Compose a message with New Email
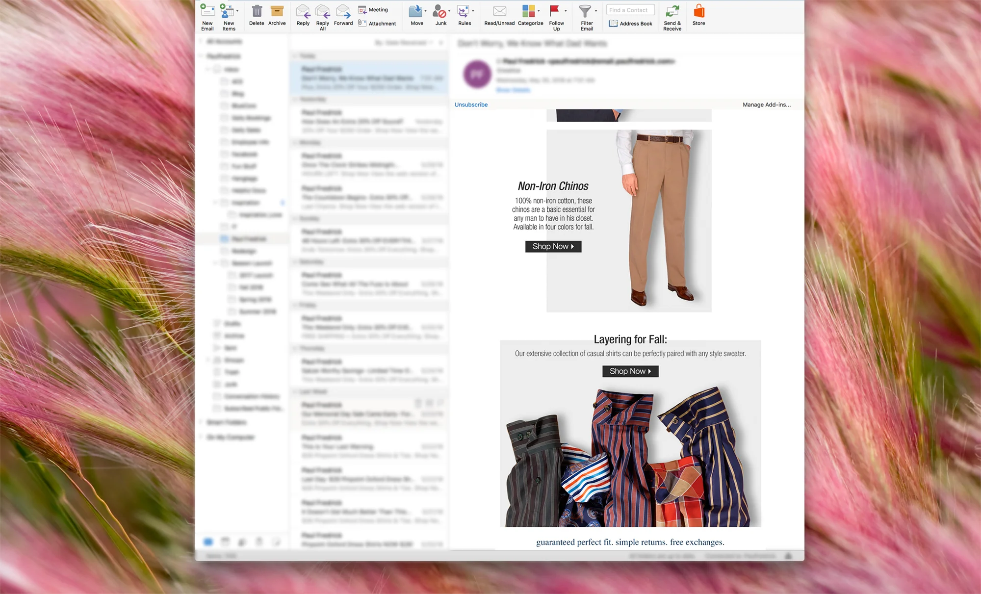 [207, 18]
